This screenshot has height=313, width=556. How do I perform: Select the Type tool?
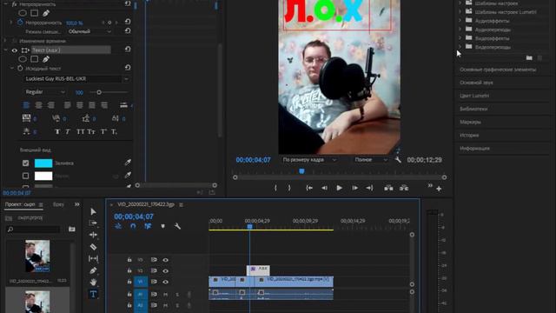(x=93, y=294)
